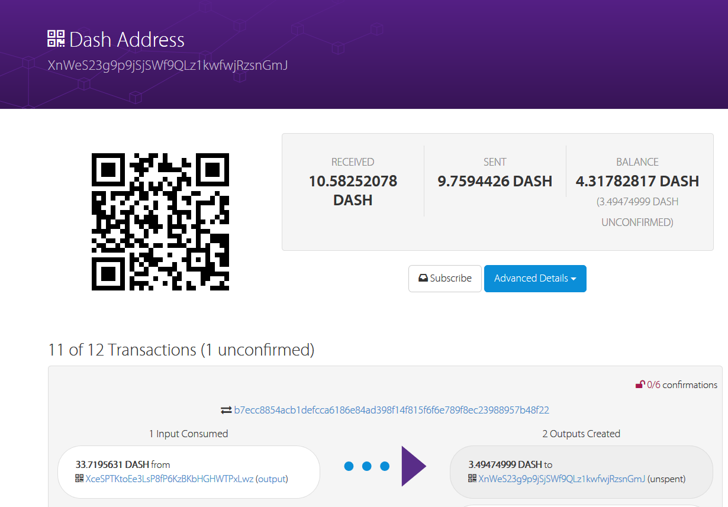The width and height of the screenshot is (728, 507).
Task: Click the sent amount 9.7594426 DASH
Action: pos(495,181)
